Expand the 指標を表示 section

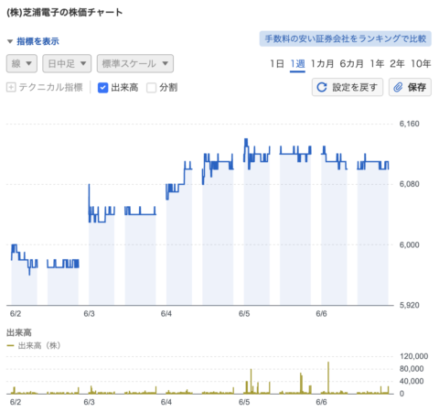coord(37,41)
